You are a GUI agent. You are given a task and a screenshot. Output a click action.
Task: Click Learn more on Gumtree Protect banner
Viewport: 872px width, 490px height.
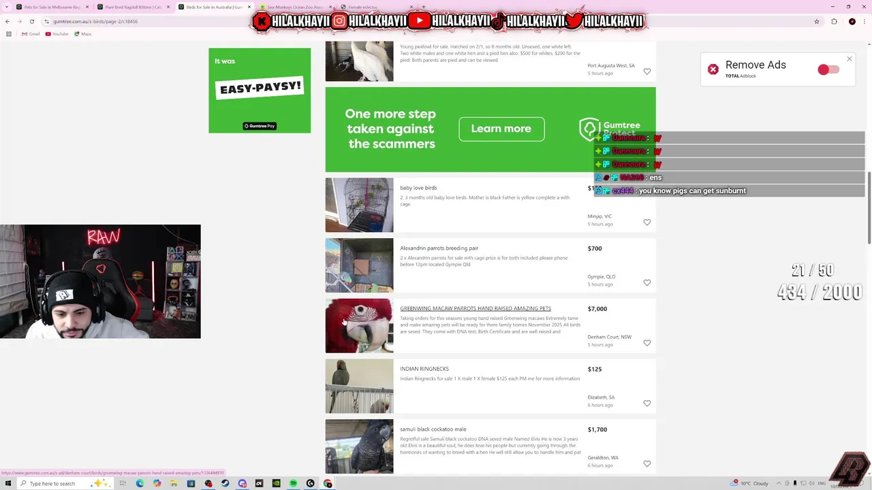[x=501, y=129]
